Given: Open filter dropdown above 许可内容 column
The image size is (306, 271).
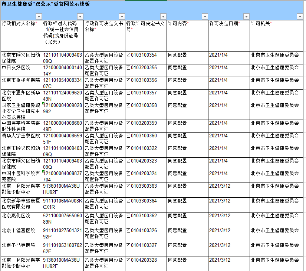Looking at the screenshot, I should tap(205, 17).
